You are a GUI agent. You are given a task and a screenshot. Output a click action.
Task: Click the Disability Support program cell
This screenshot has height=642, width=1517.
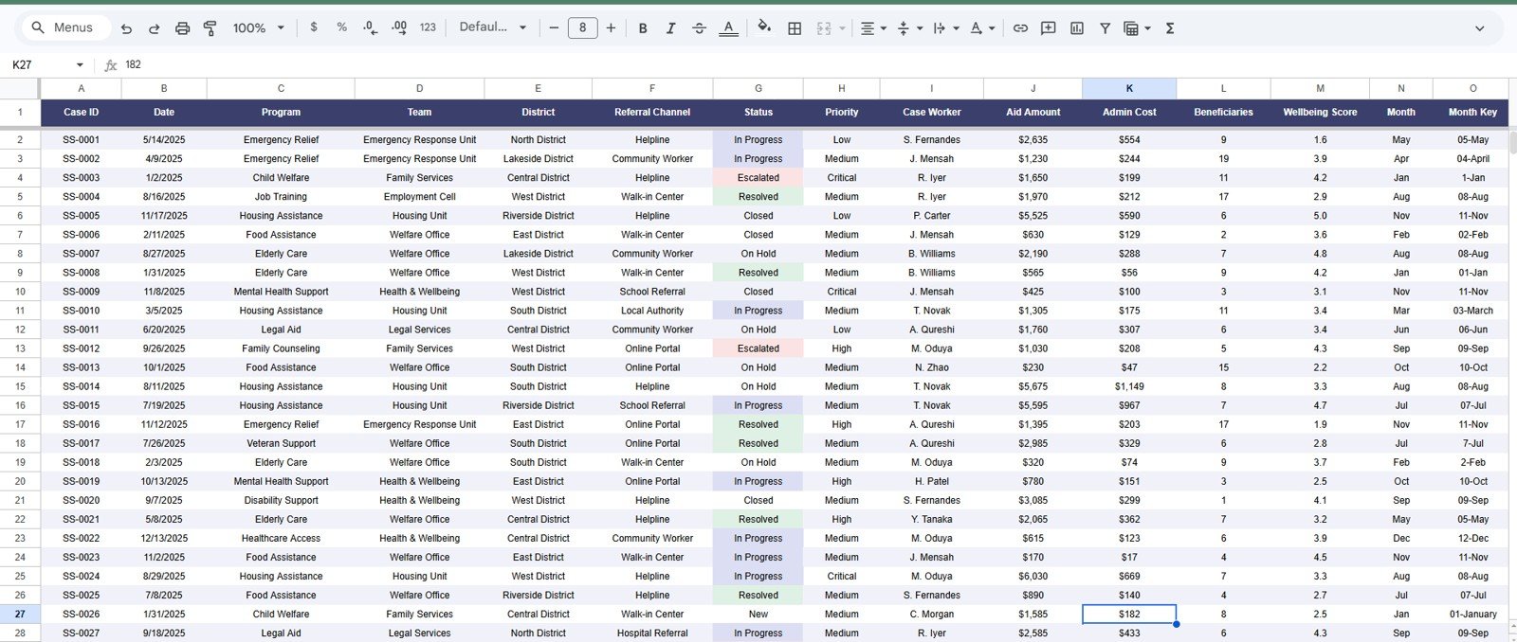tap(281, 500)
